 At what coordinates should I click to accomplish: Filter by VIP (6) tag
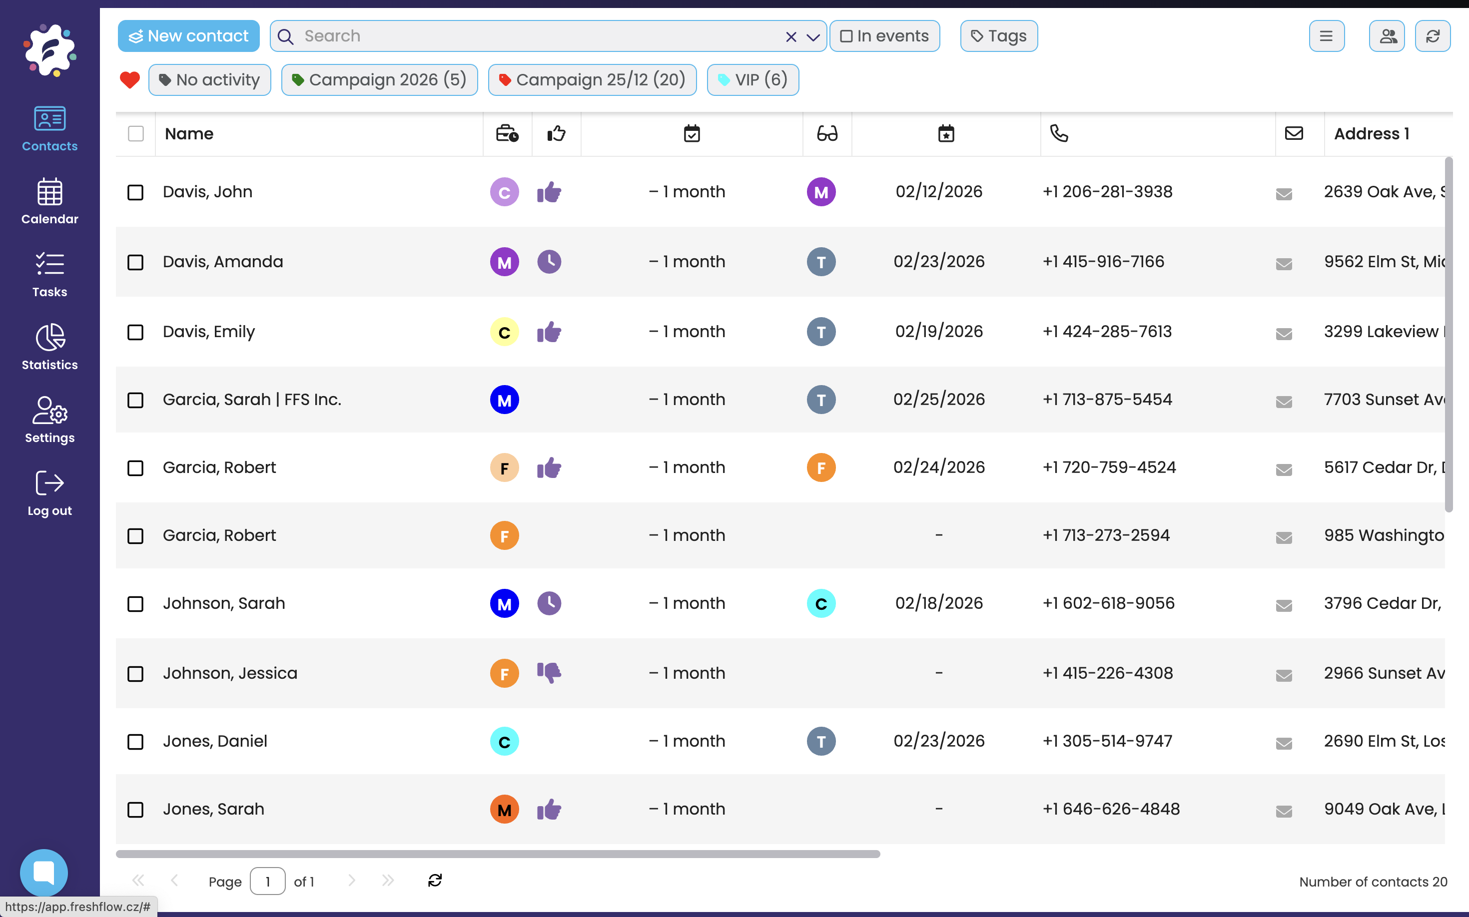point(753,80)
